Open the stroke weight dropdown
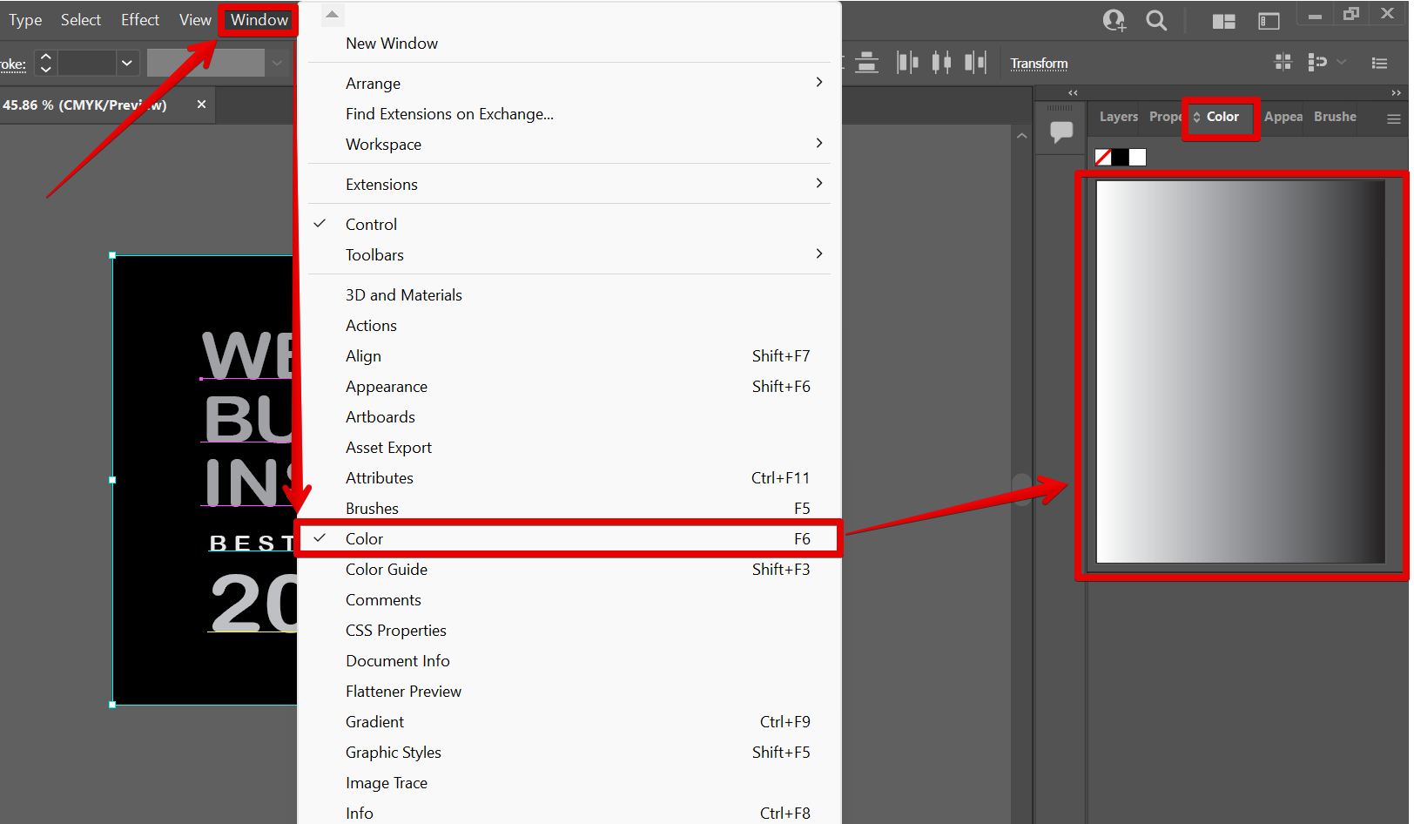The image size is (1414, 824). coord(126,63)
